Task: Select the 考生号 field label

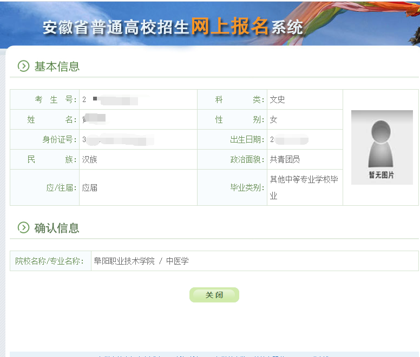Action: pyautogui.click(x=56, y=99)
